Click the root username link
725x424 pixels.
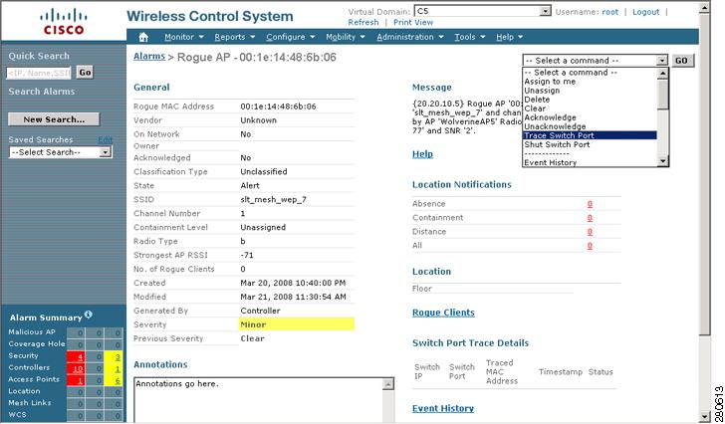pyautogui.click(x=609, y=12)
